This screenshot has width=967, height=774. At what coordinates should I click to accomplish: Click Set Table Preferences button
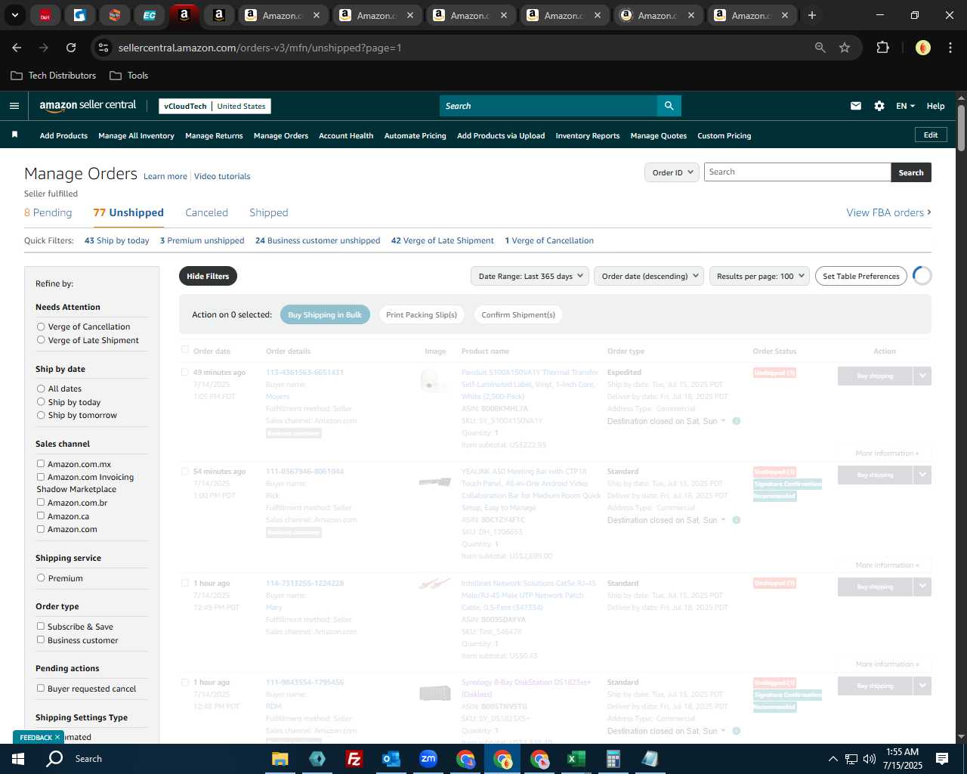861,276
